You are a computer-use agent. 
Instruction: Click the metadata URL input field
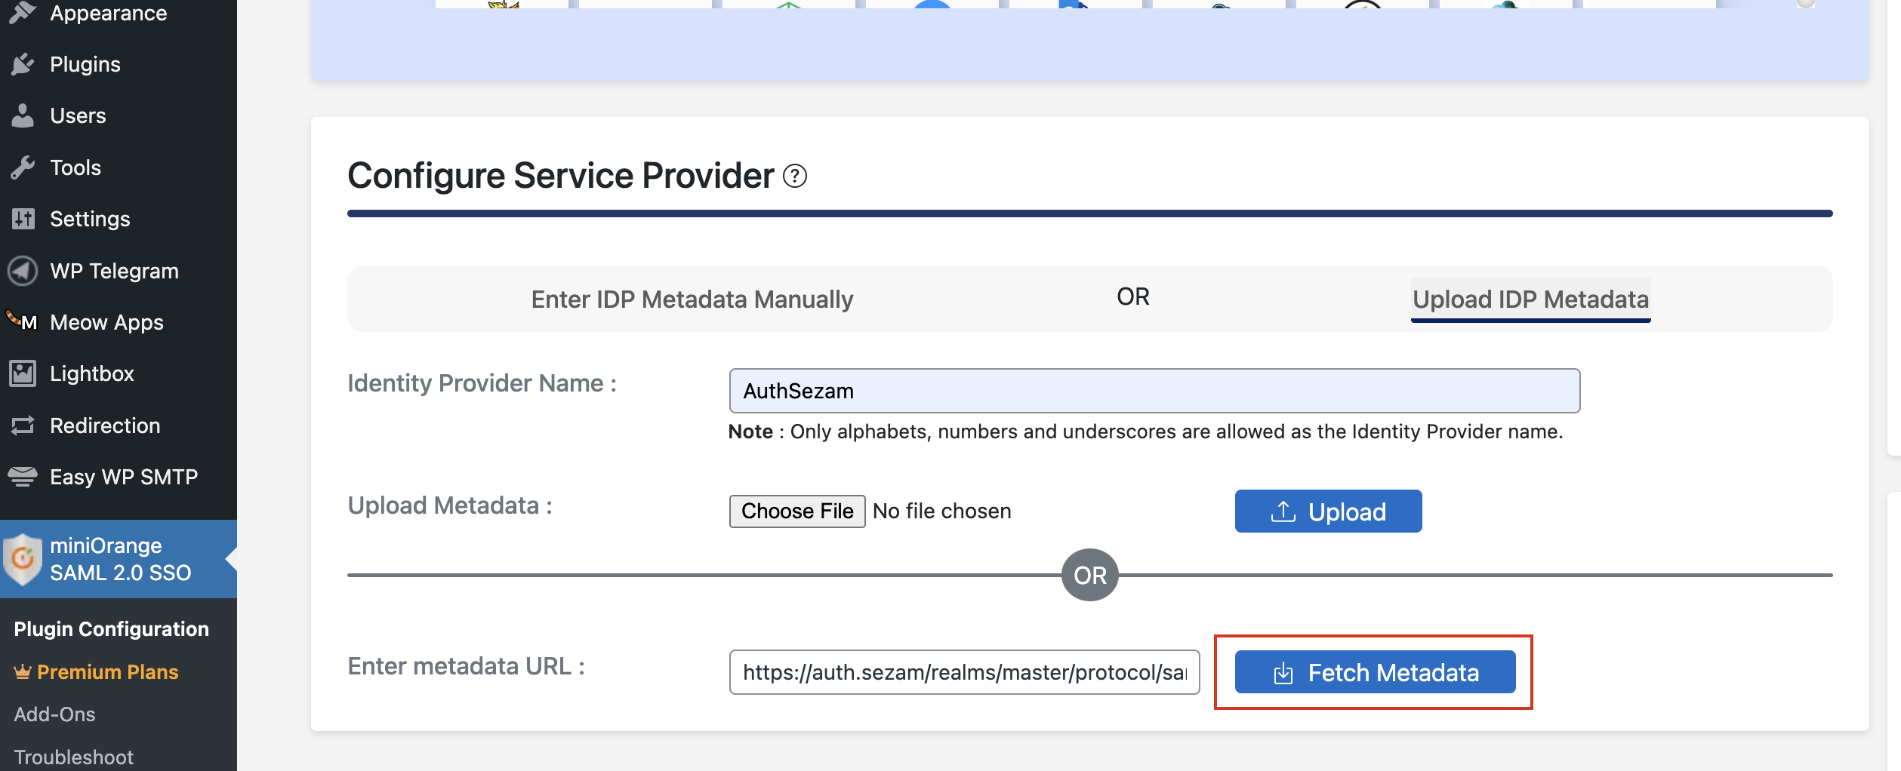(964, 672)
